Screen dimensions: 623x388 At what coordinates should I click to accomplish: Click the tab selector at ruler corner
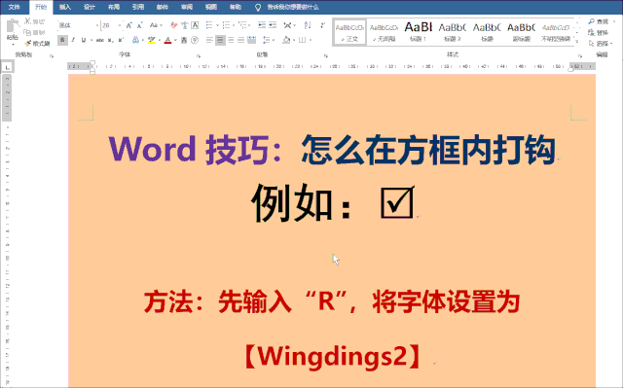click(x=7, y=67)
